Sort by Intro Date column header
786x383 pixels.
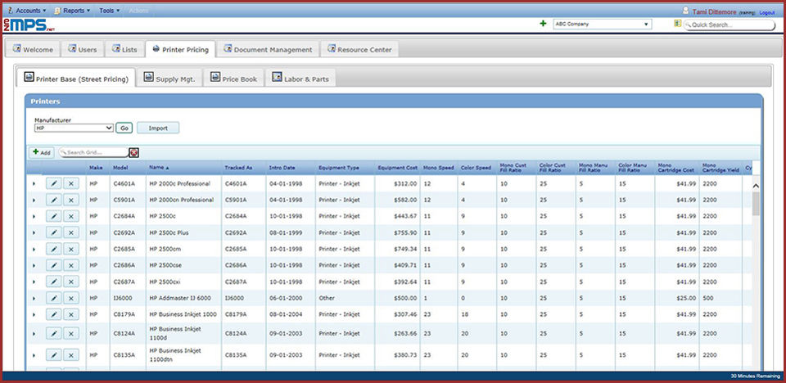[282, 168]
